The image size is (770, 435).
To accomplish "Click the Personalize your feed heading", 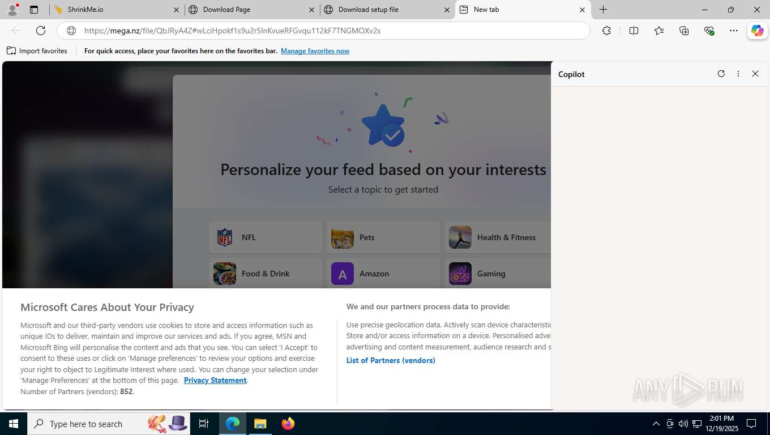I will [x=383, y=169].
